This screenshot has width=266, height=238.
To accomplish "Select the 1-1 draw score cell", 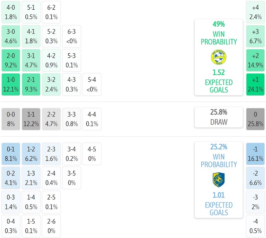I will coord(31,118).
